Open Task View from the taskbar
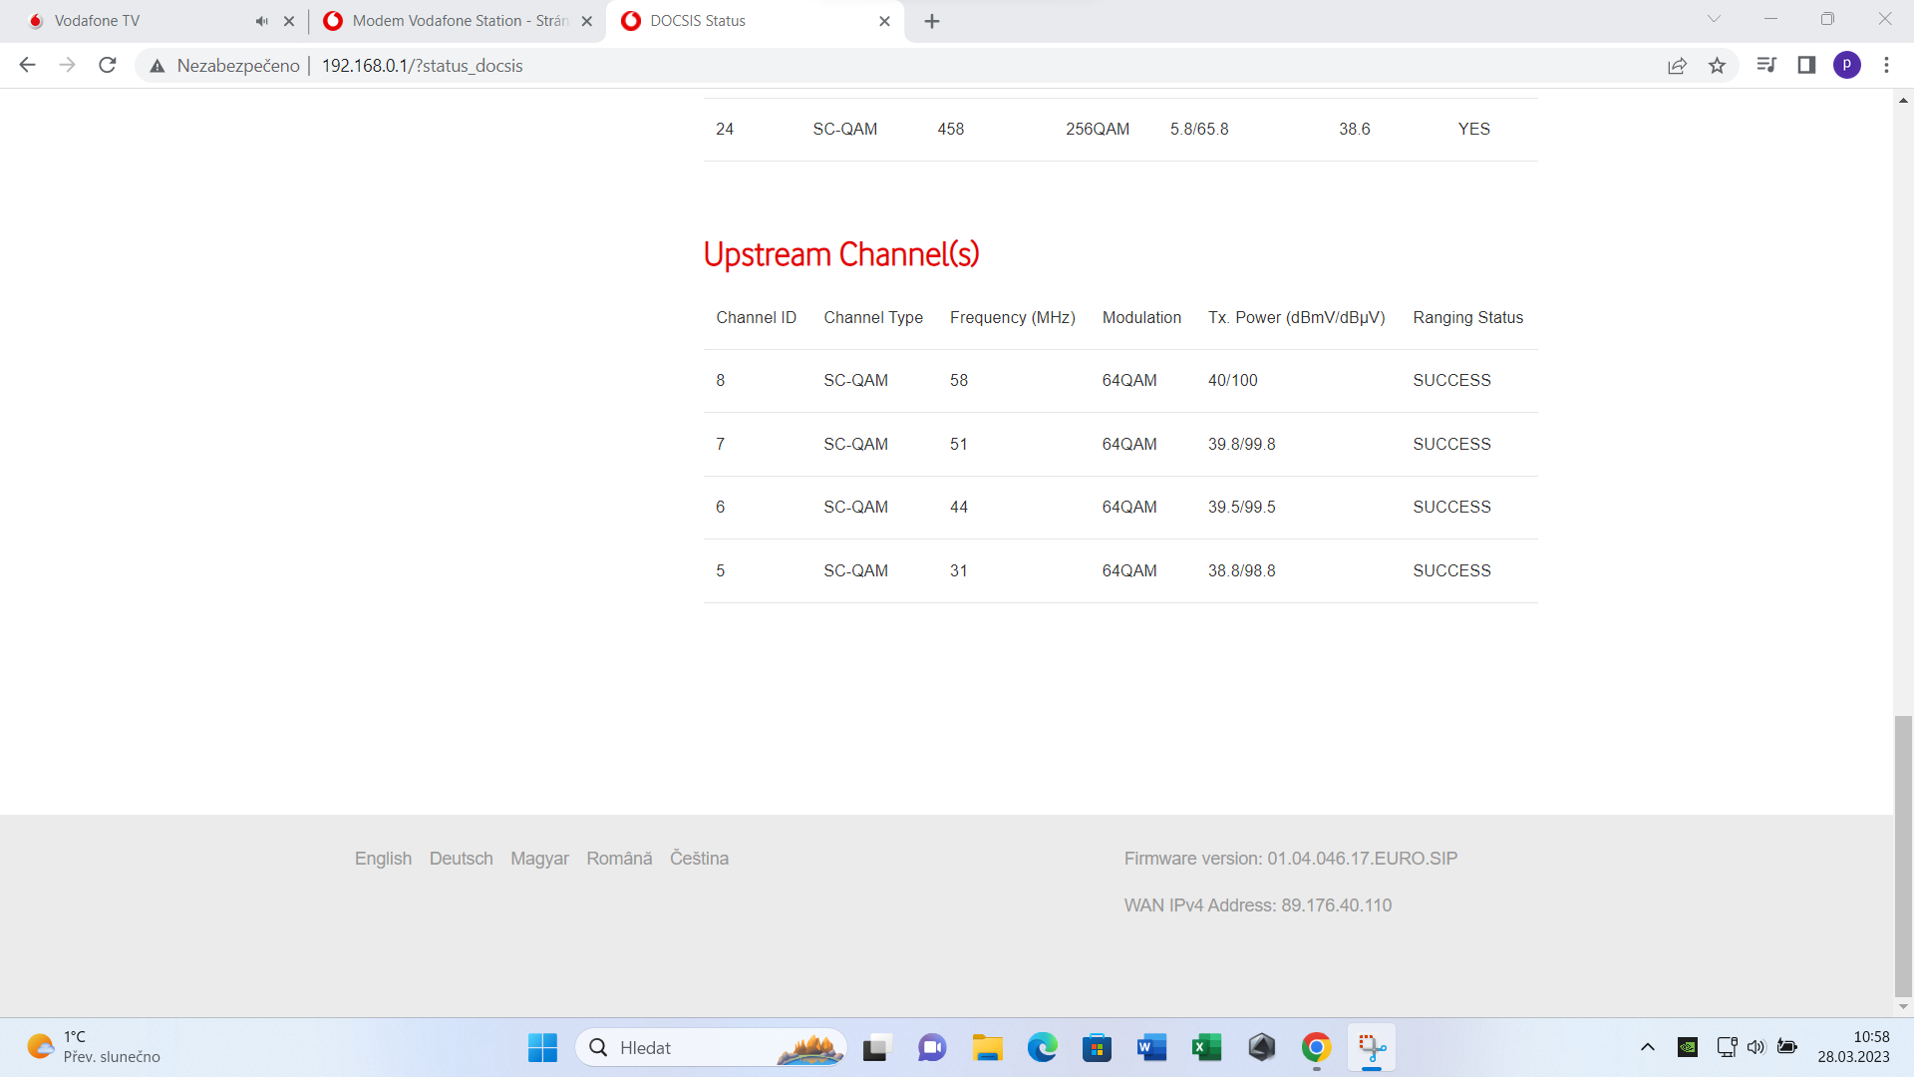Viewport: 1914px width, 1077px height. [x=875, y=1048]
